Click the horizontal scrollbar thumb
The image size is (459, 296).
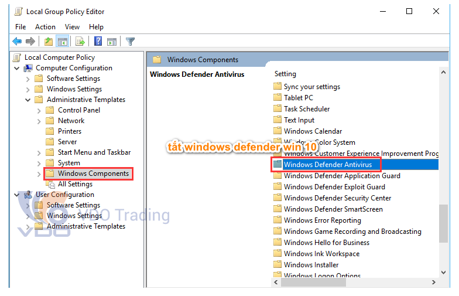[x=313, y=283]
